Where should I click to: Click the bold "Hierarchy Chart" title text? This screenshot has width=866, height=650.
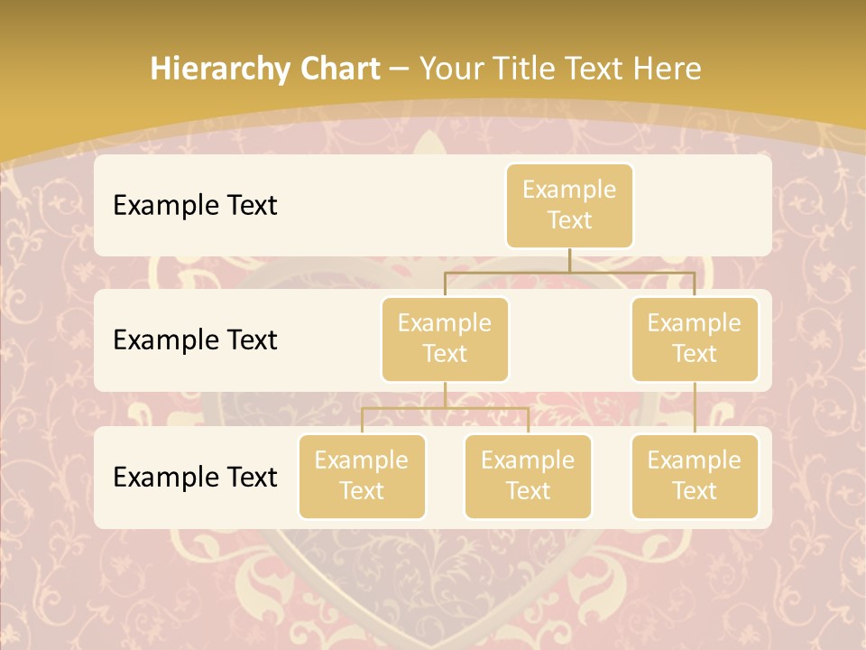click(x=264, y=69)
